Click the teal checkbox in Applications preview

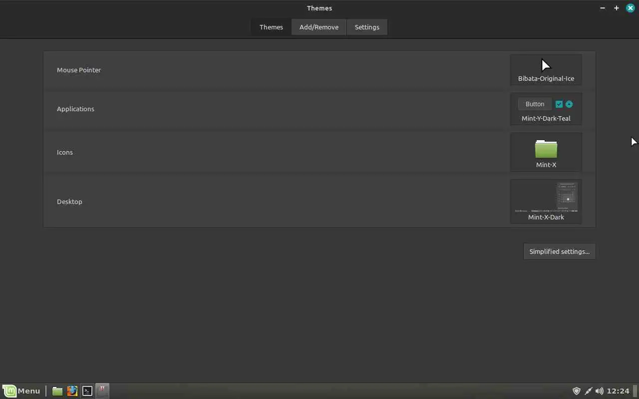(x=559, y=104)
